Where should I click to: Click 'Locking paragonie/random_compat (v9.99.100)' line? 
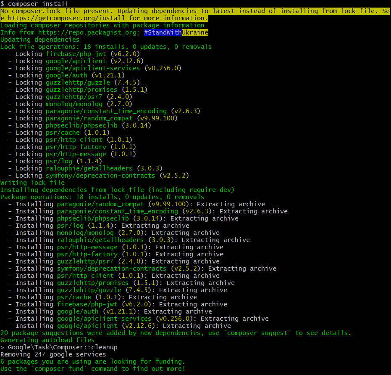click(93, 118)
